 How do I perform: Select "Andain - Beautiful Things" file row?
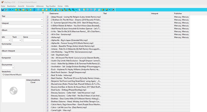pos(73,46)
